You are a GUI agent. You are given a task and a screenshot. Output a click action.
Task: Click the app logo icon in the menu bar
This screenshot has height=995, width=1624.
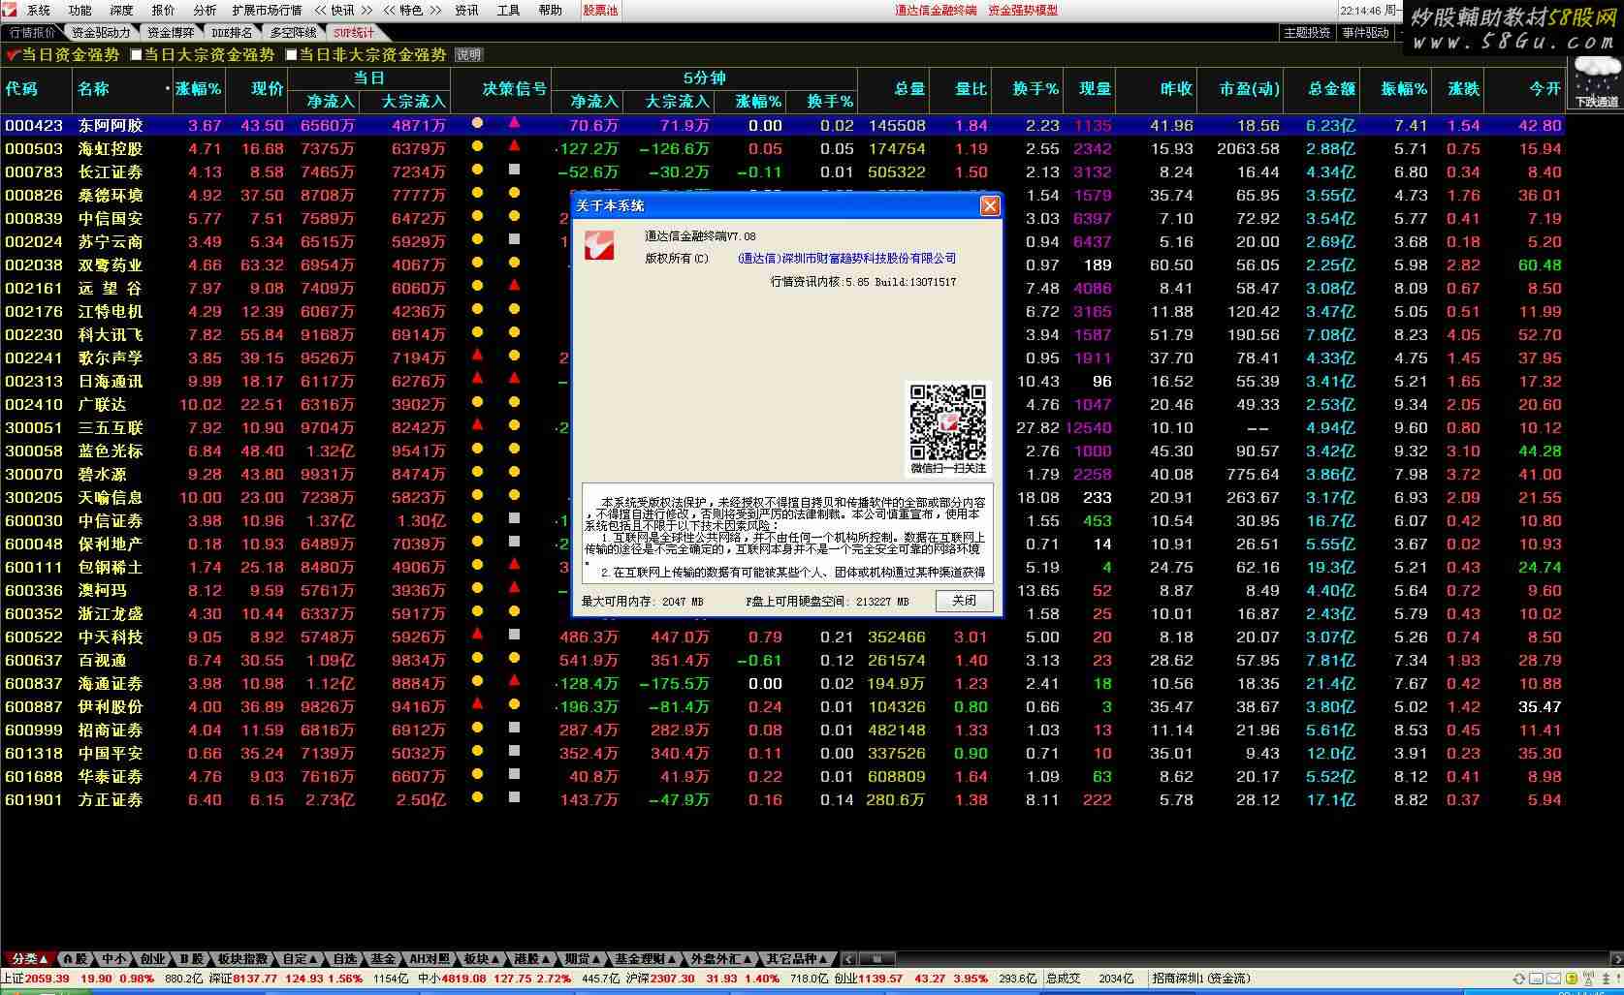click(x=10, y=10)
